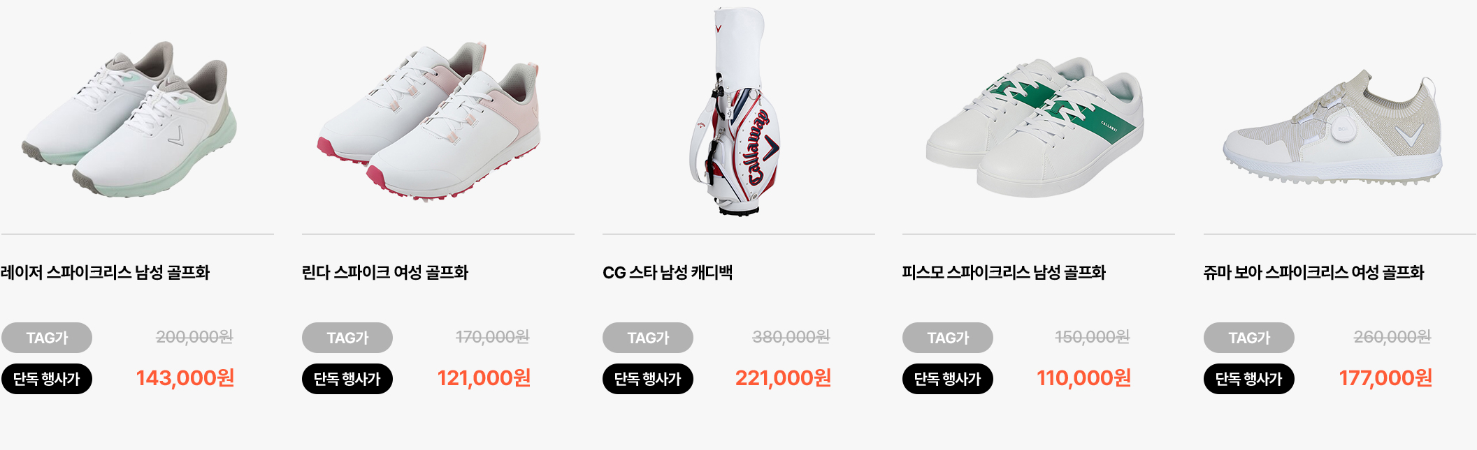Click 단독 행사가 badge for the caddie bag
Image resolution: width=1477 pixels, height=450 pixels.
coord(648,379)
